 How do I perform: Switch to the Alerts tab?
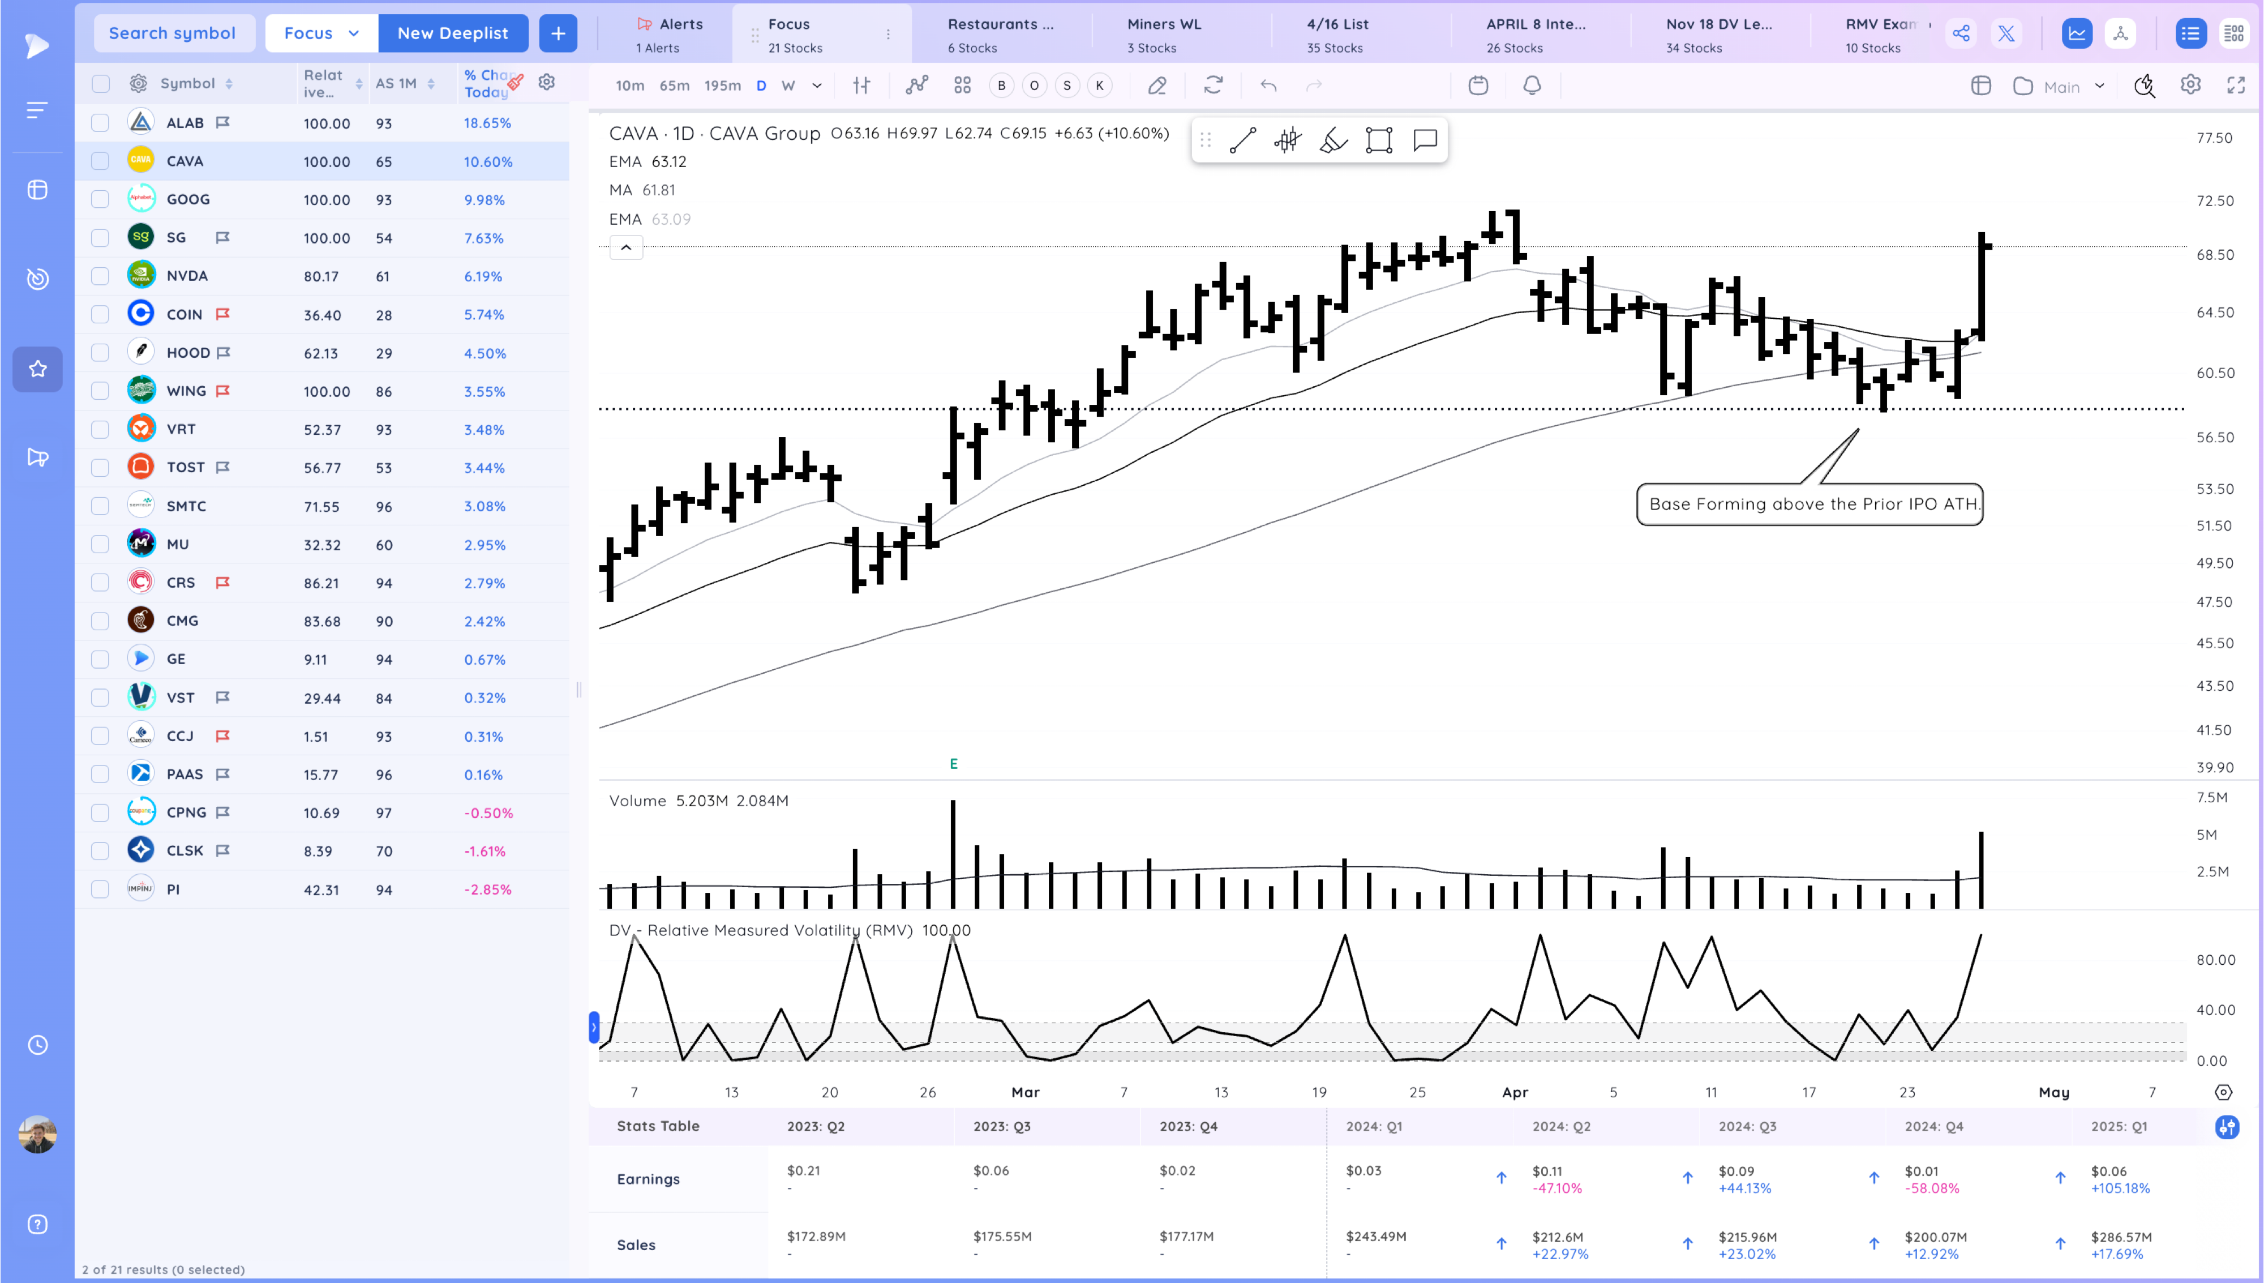(x=669, y=35)
